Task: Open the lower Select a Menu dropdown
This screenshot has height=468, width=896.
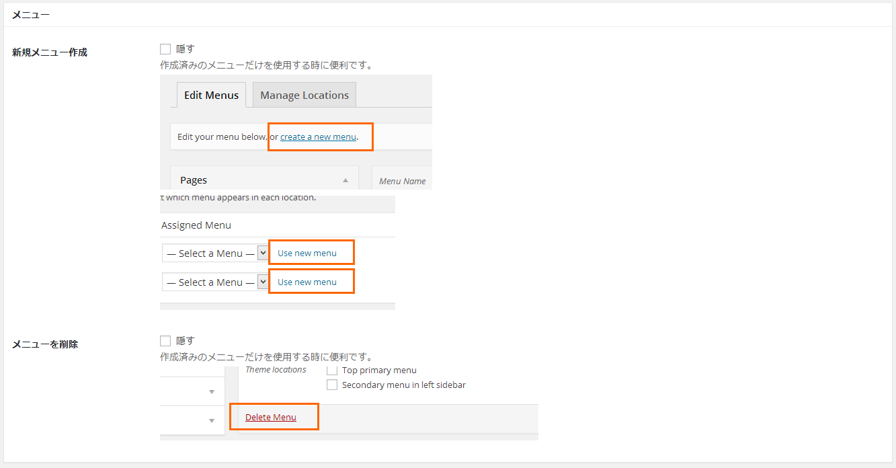Action: coord(215,282)
